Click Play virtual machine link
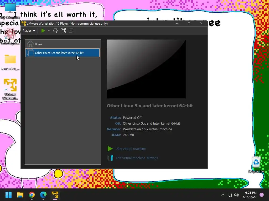The image size is (269, 201). coord(131,149)
